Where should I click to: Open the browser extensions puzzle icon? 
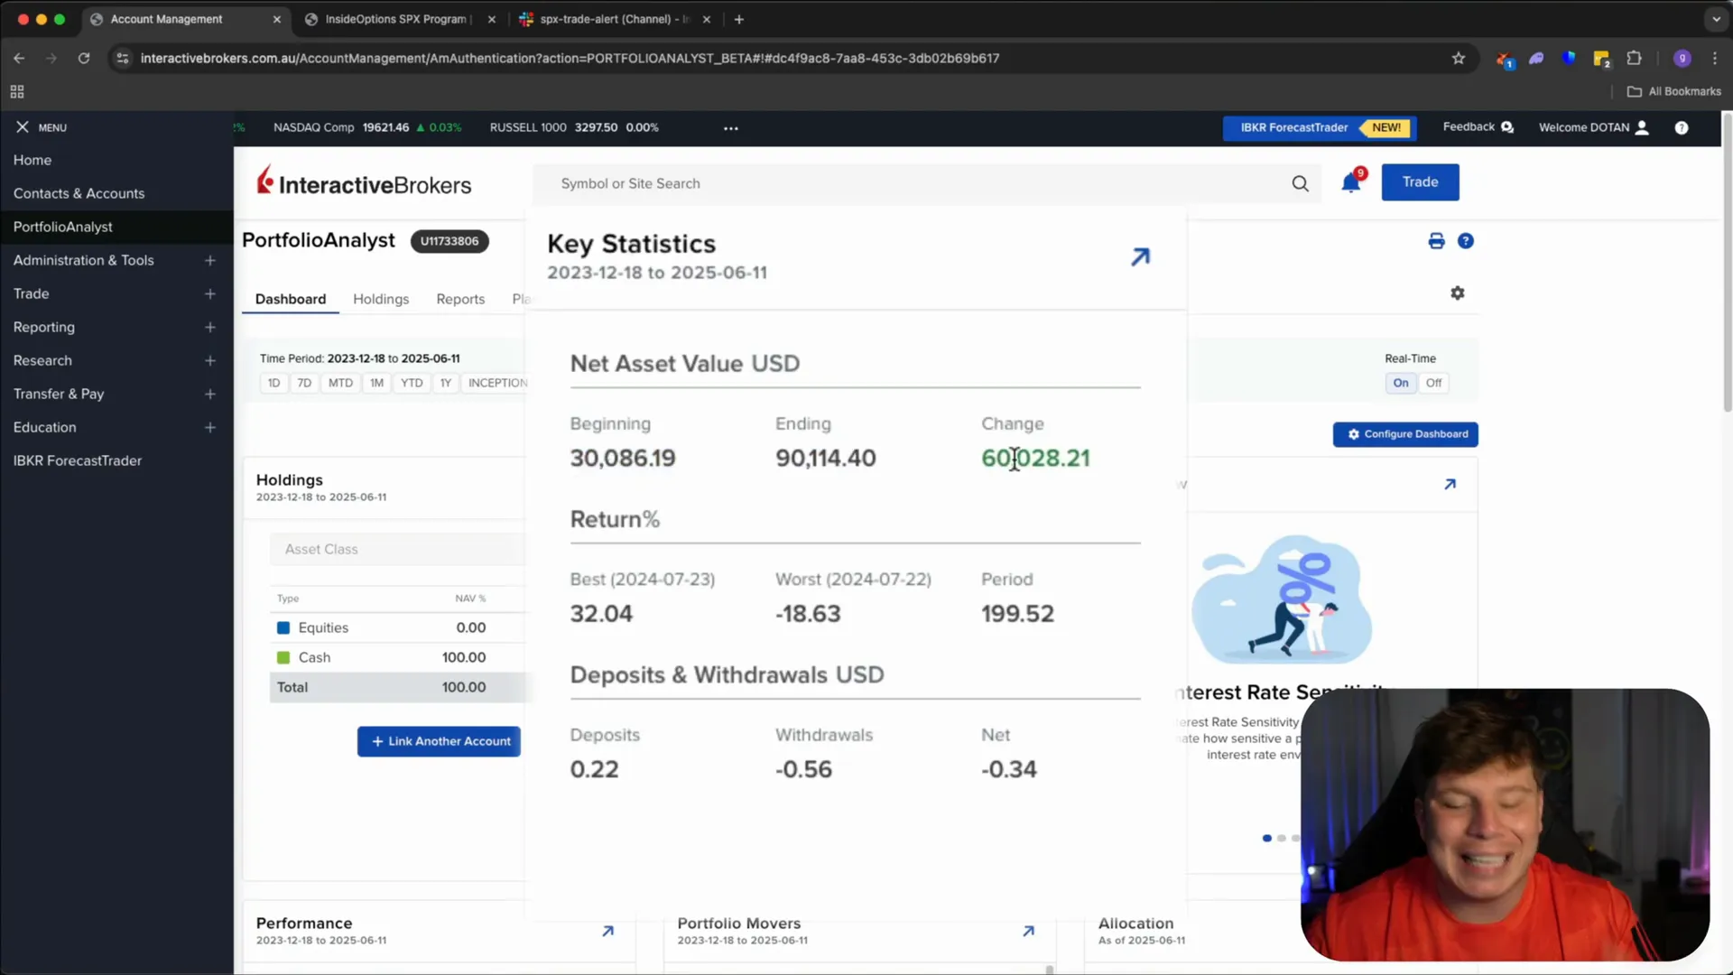pos(1634,59)
